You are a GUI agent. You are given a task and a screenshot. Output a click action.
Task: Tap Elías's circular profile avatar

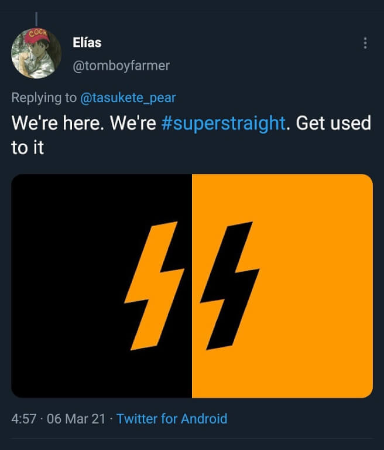(36, 53)
